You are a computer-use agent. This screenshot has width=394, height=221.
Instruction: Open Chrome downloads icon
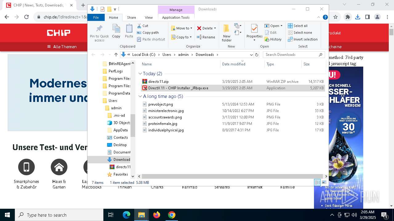358,17
